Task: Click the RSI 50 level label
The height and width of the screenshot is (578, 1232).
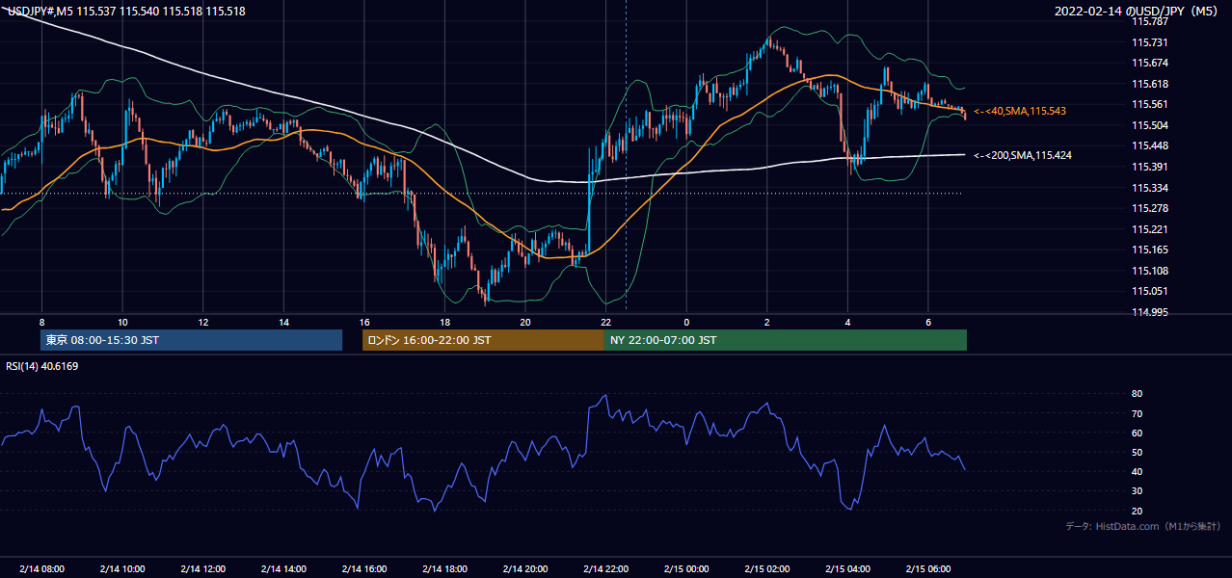Action: [x=1137, y=452]
